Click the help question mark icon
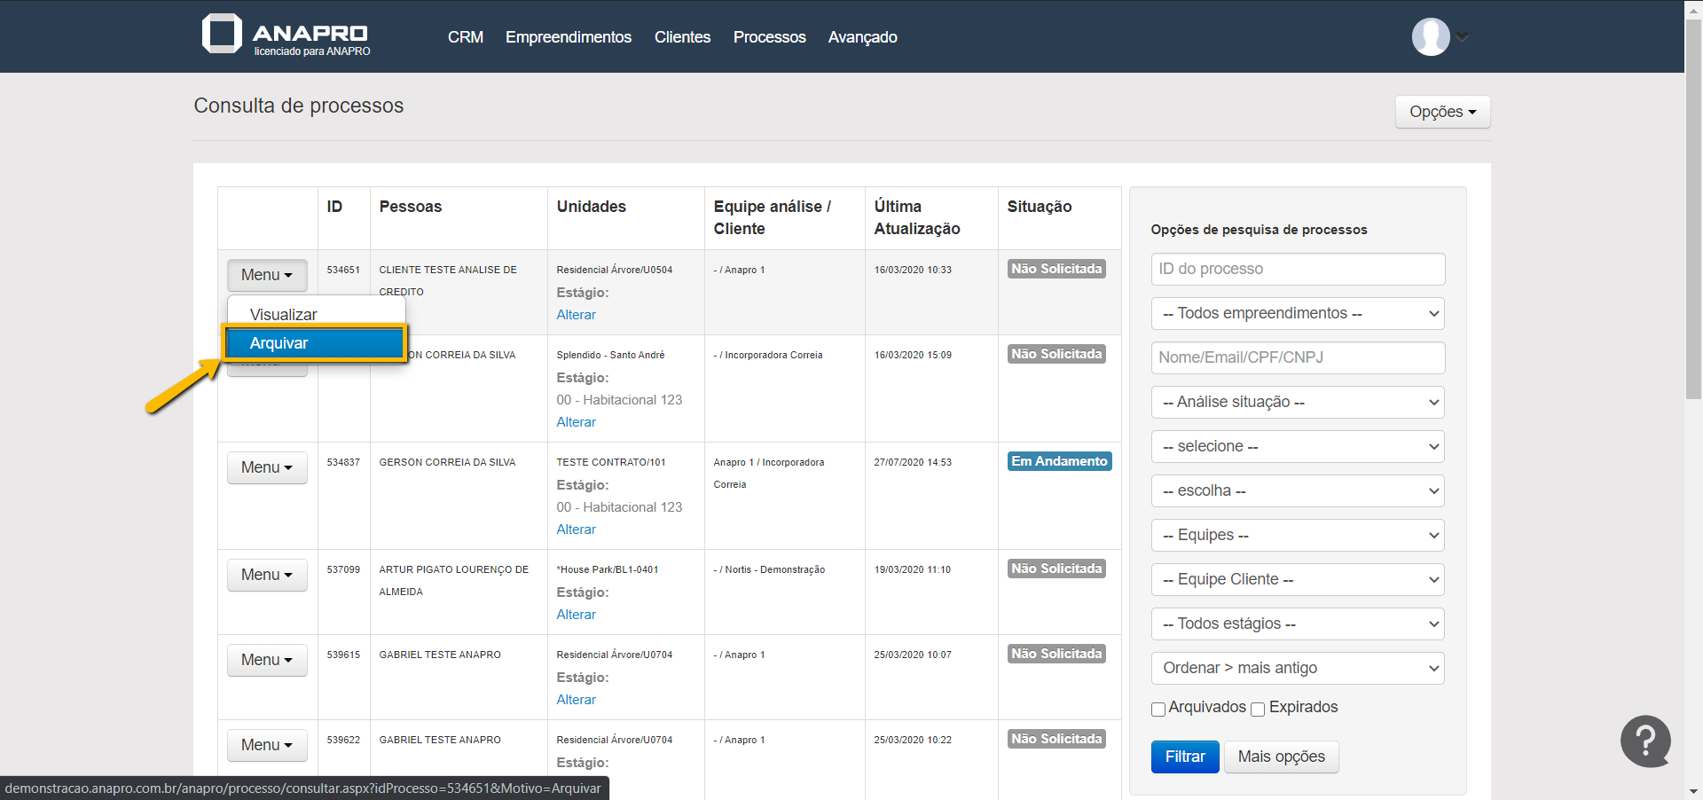This screenshot has width=1703, height=800. (1645, 741)
